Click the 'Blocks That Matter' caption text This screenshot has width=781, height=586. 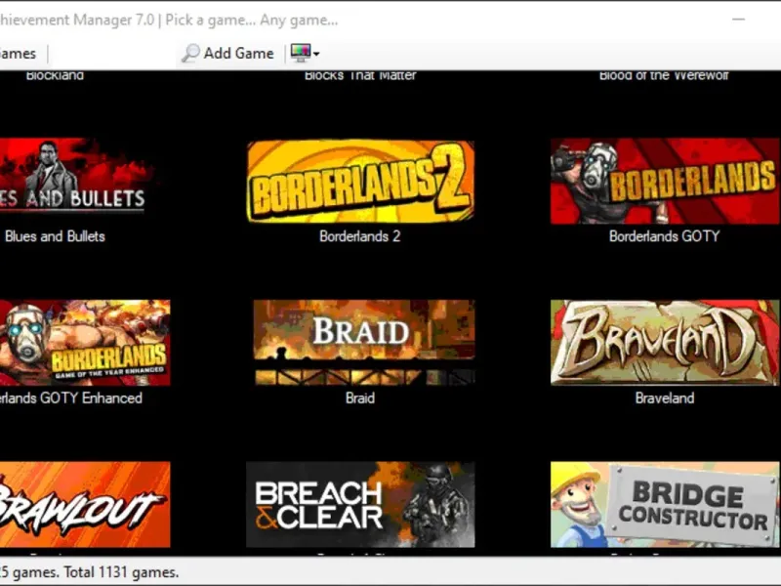click(x=360, y=76)
